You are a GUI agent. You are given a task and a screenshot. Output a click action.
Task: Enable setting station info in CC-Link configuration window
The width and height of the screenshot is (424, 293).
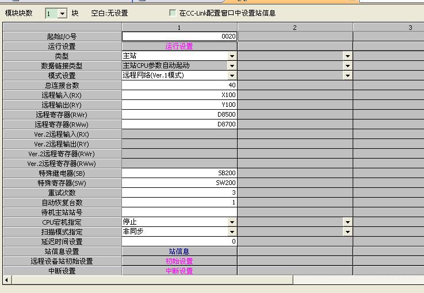pyautogui.click(x=173, y=13)
